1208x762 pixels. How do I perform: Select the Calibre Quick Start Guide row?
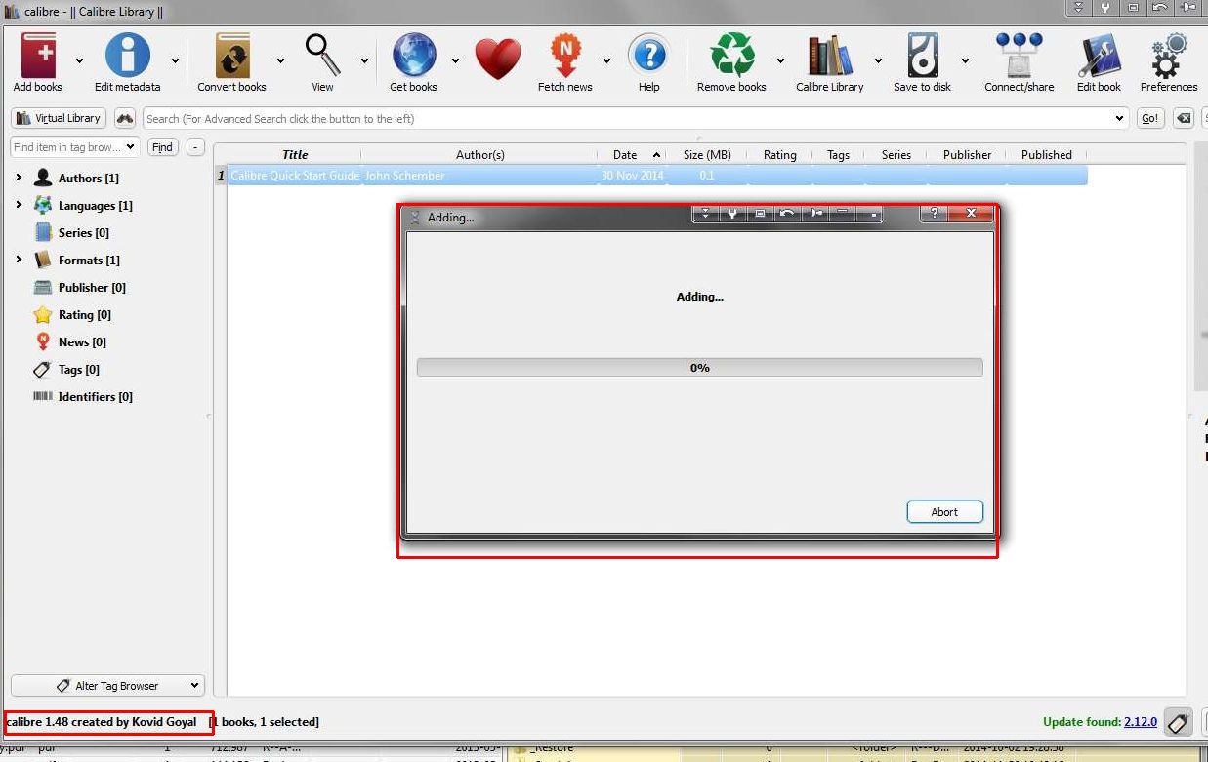(657, 176)
